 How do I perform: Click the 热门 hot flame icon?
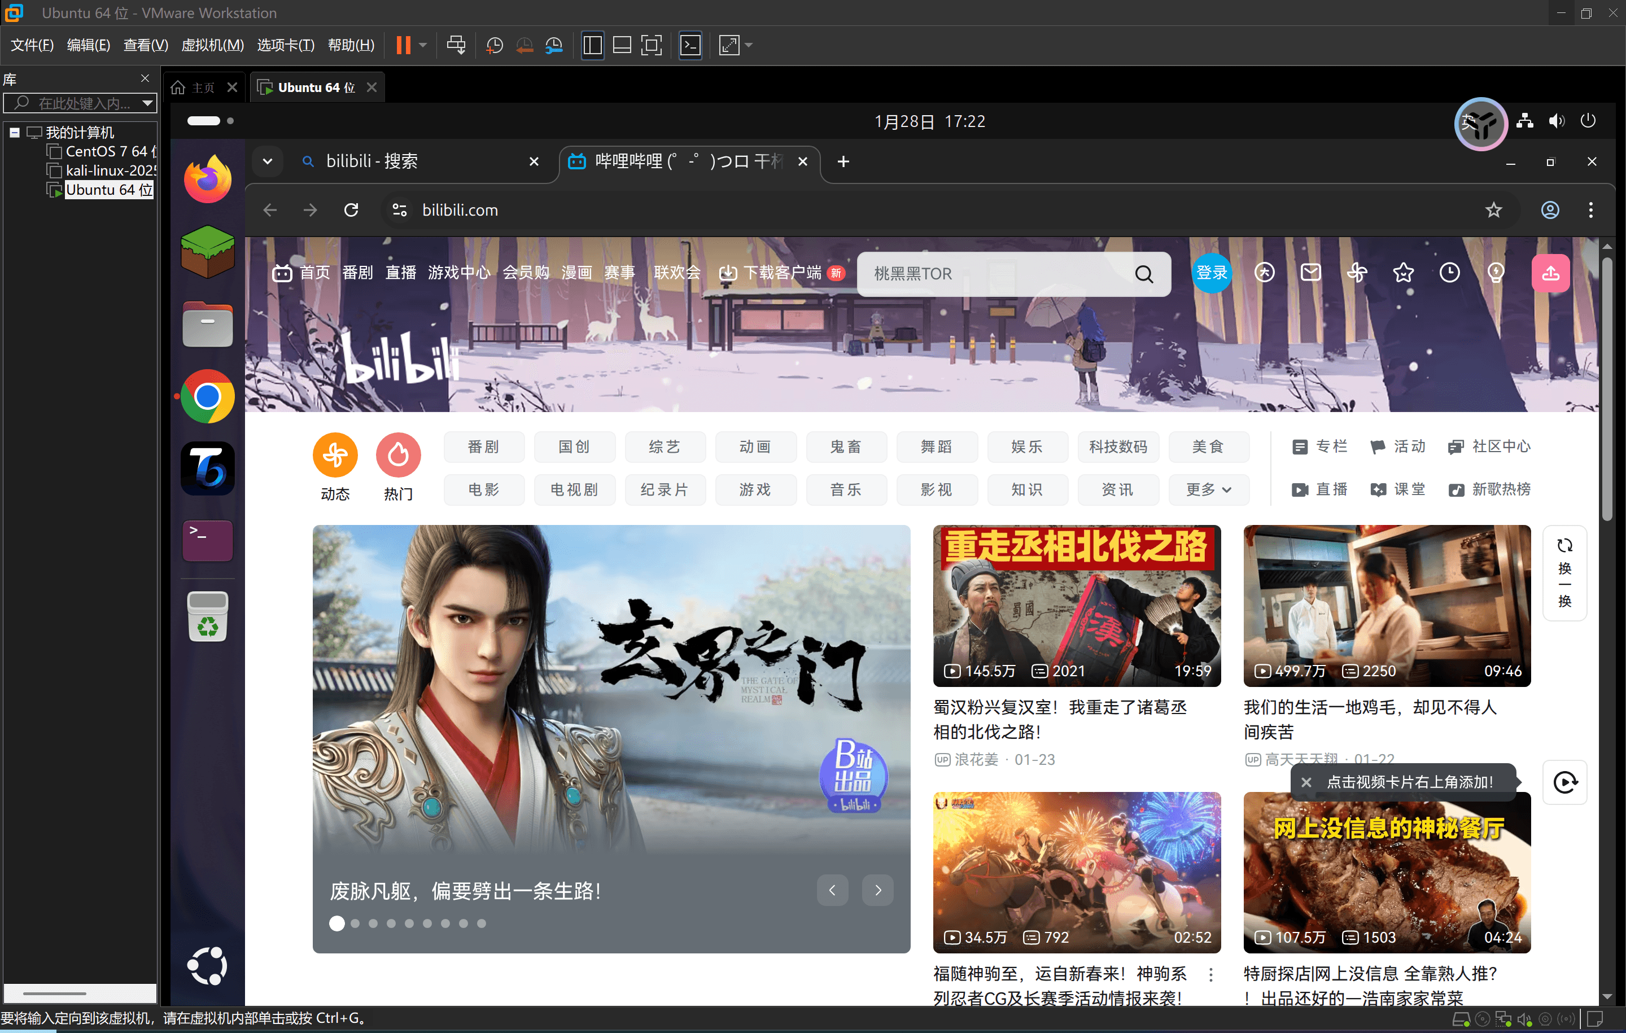pos(397,454)
